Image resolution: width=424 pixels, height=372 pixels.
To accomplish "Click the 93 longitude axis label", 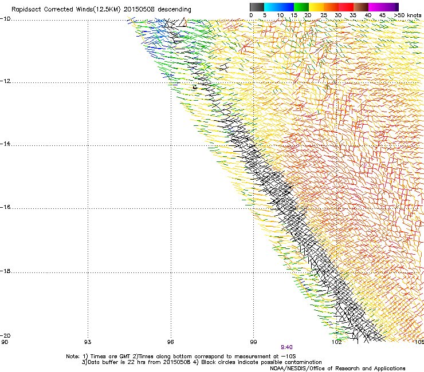I will (x=88, y=342).
